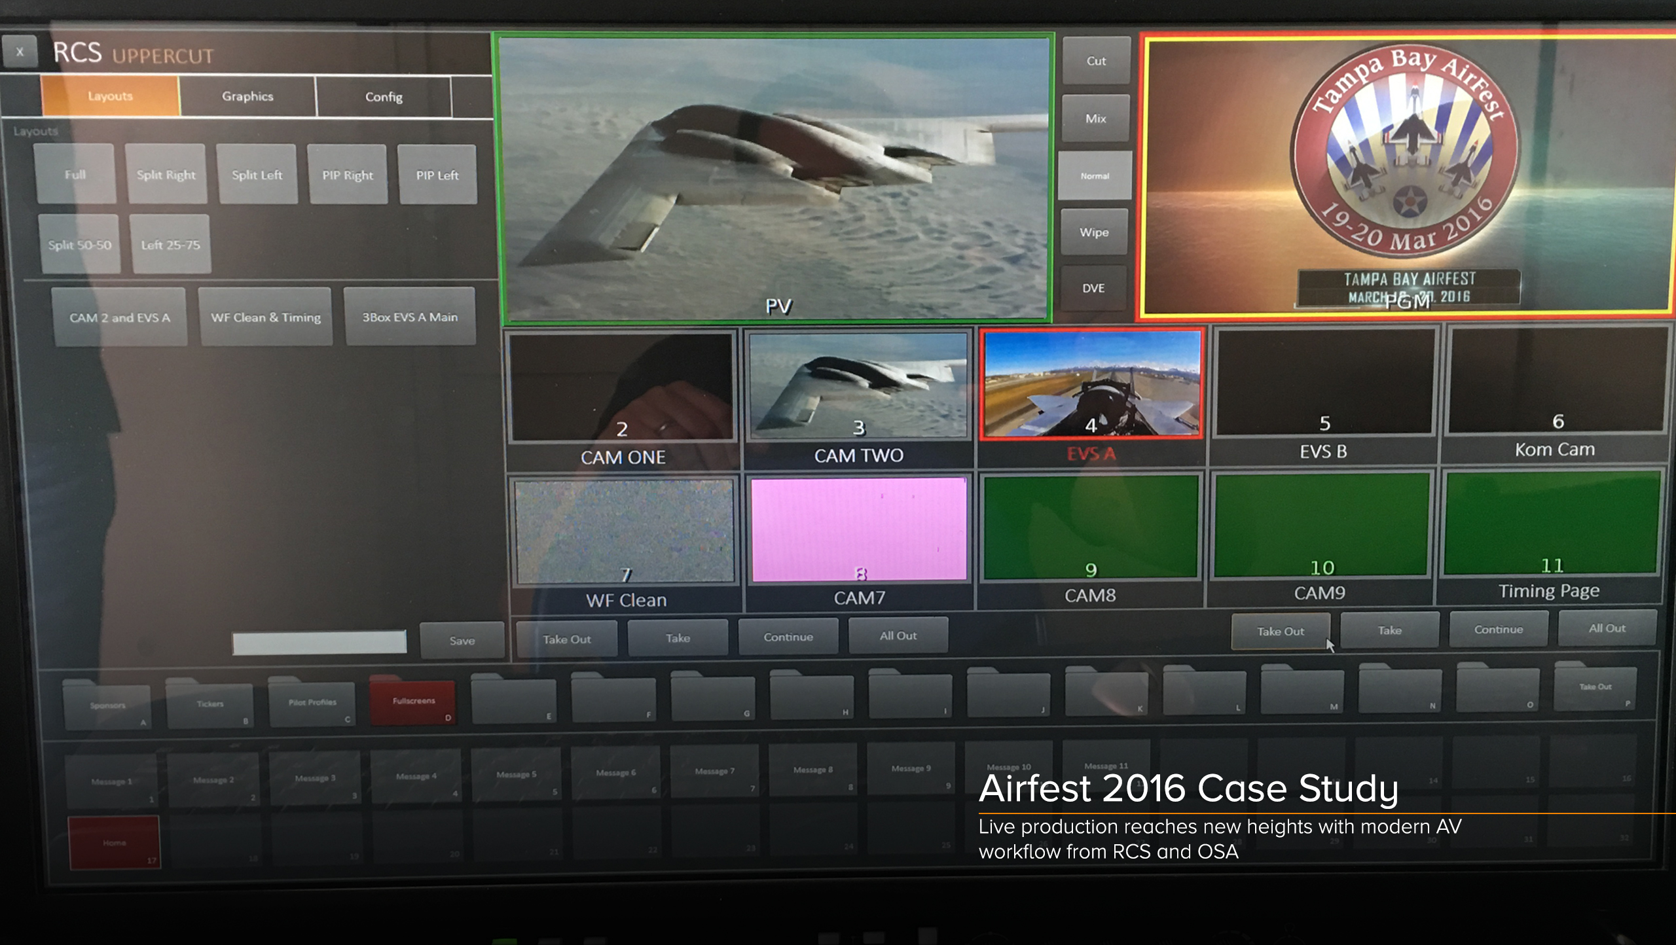Select the Cut transition
This screenshot has height=945, width=1676.
pos(1096,61)
